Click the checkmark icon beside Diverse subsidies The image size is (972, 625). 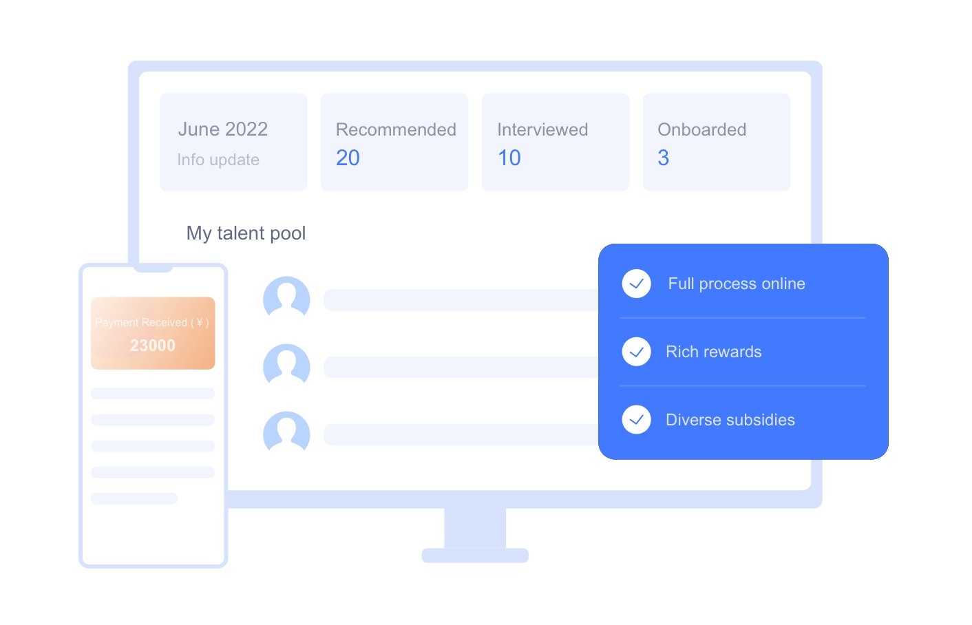point(636,420)
